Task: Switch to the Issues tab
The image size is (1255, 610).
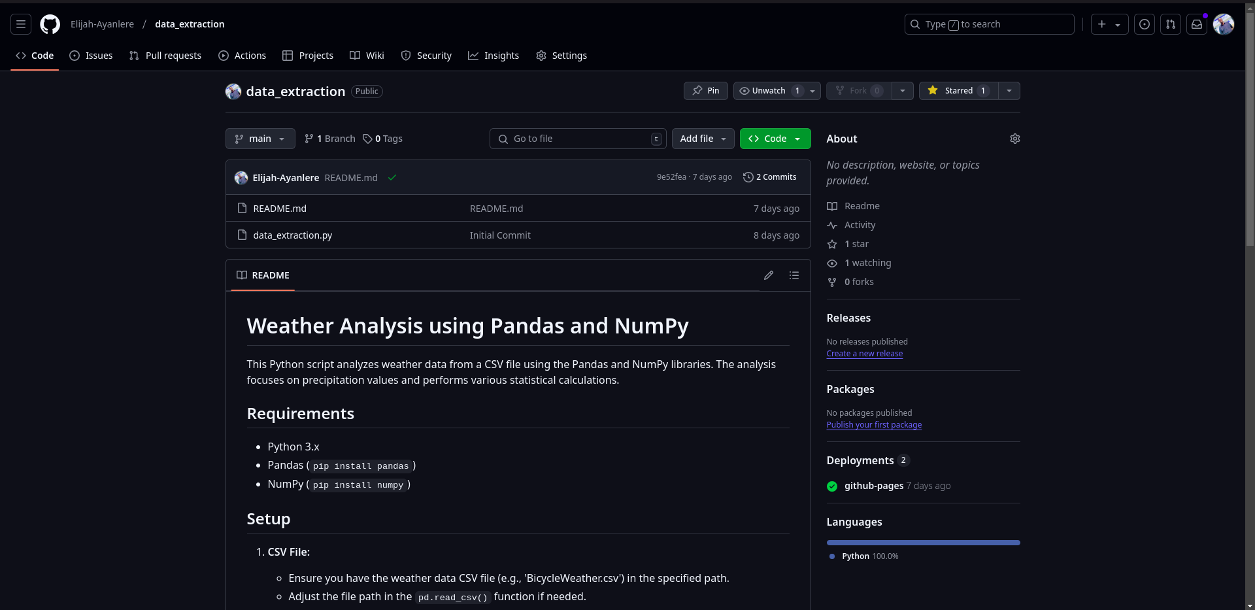Action: tap(91, 56)
